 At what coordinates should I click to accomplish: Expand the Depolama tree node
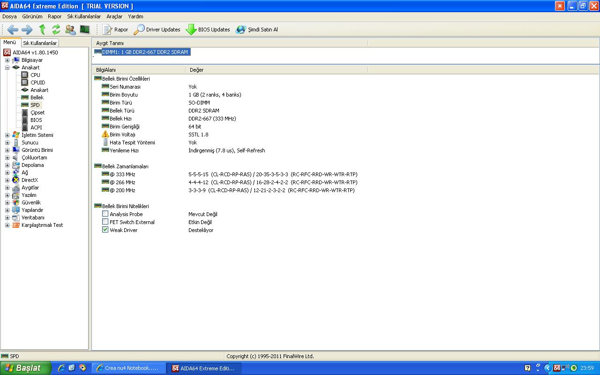click(7, 165)
